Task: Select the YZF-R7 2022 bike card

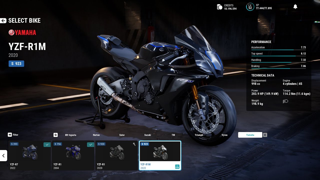Action: pyautogui.click(x=29, y=155)
